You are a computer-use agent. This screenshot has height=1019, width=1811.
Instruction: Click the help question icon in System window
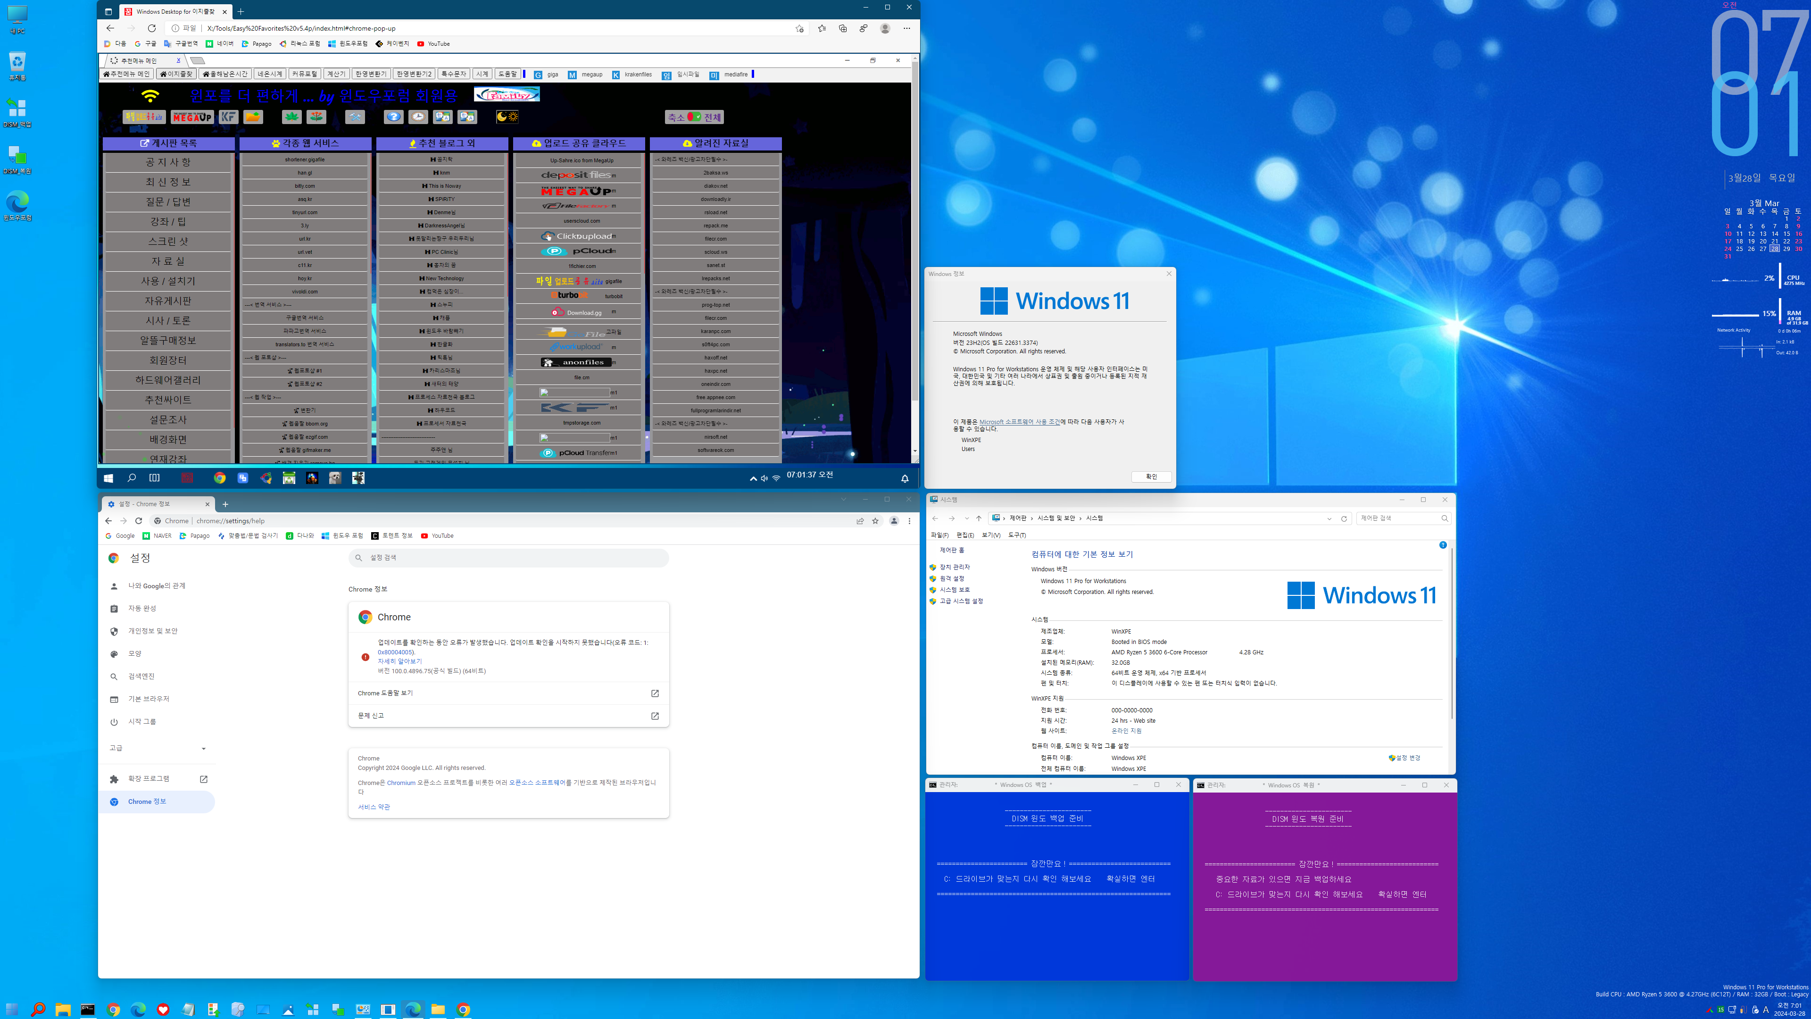click(1443, 545)
